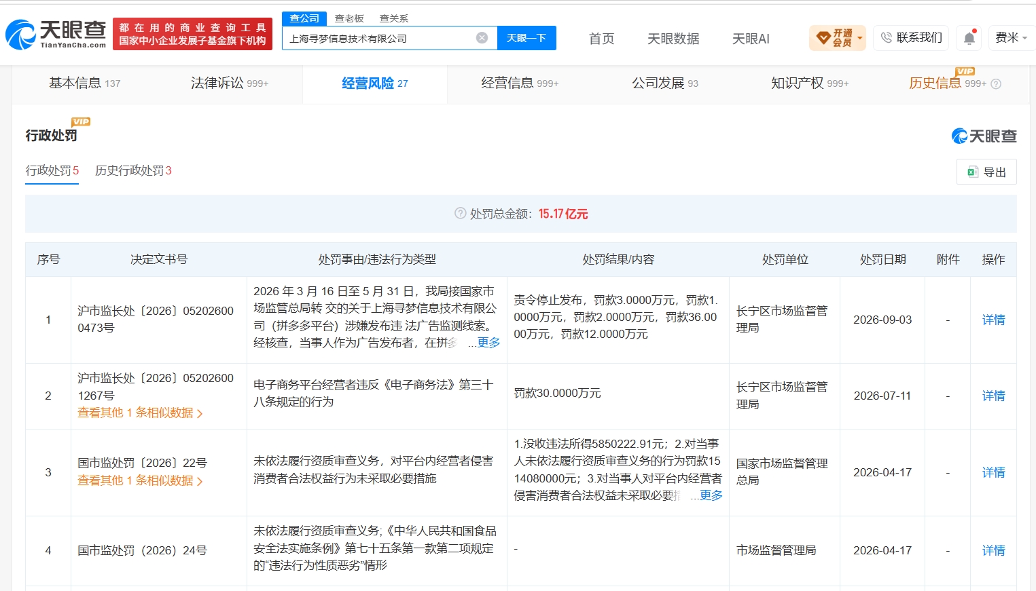Viewport: 1036px width, 591px height.
Task: Click the Tianyancha logo
Action: (x=56, y=35)
